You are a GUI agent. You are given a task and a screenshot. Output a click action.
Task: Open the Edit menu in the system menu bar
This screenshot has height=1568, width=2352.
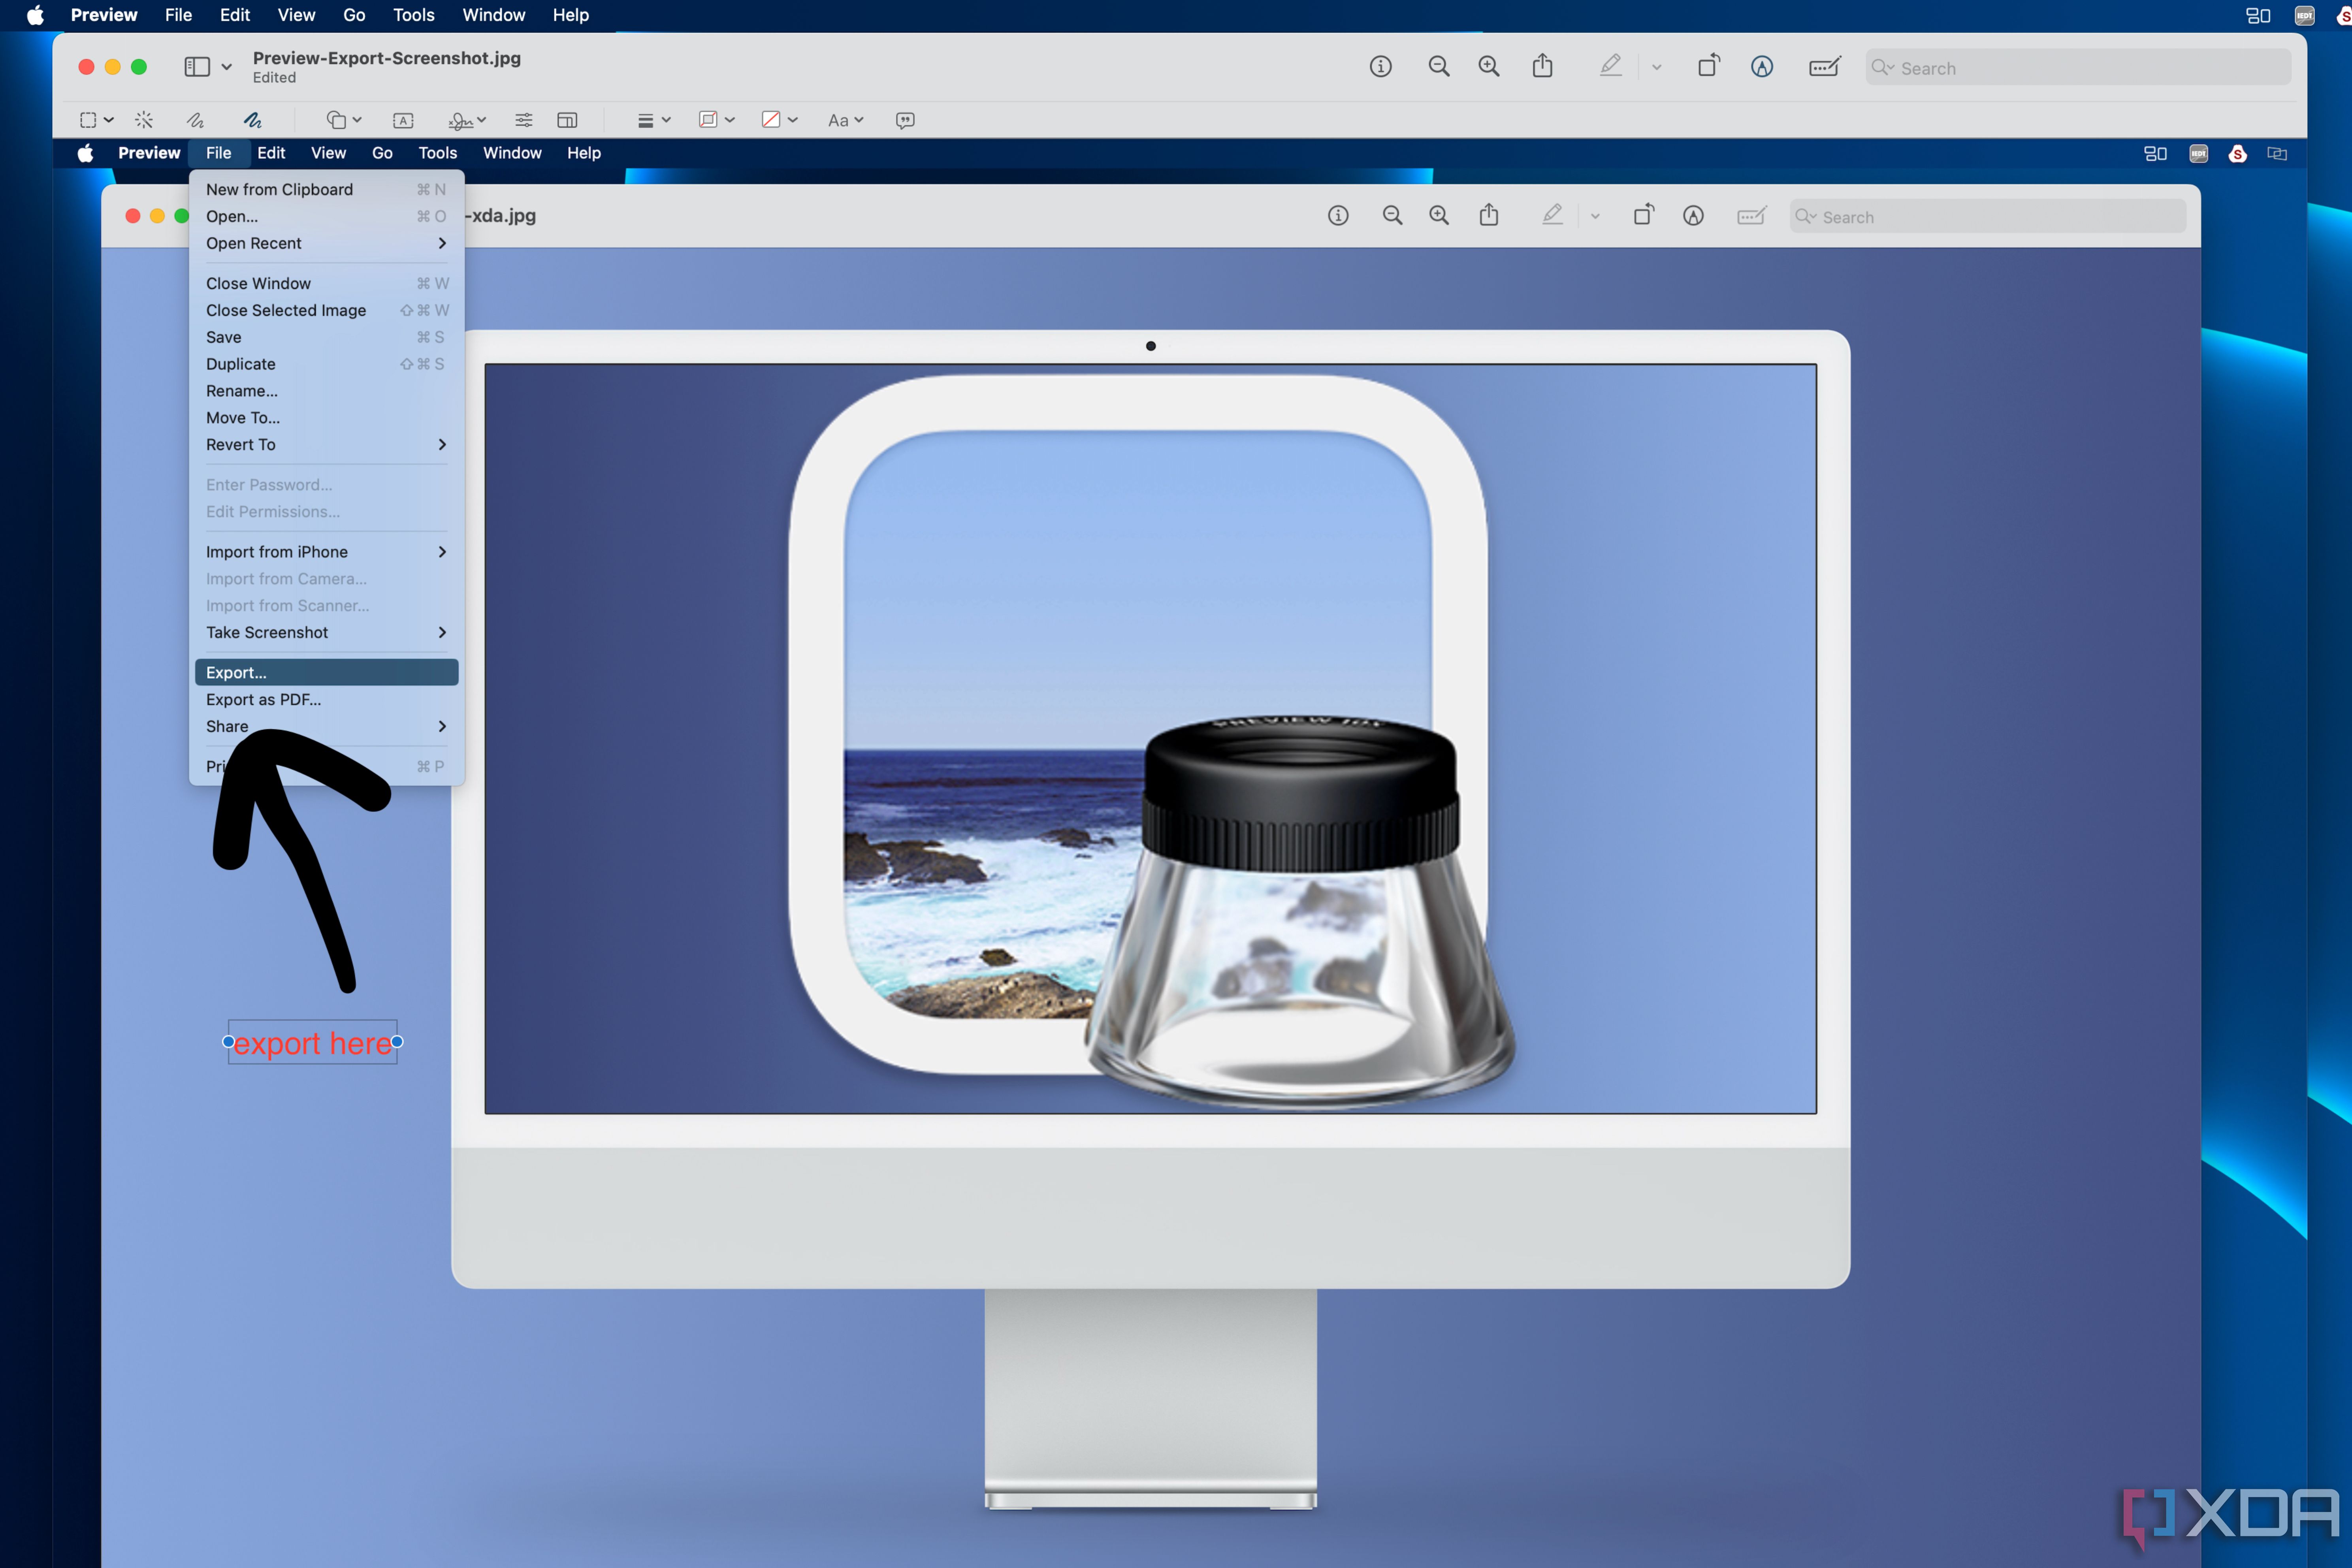click(x=235, y=15)
